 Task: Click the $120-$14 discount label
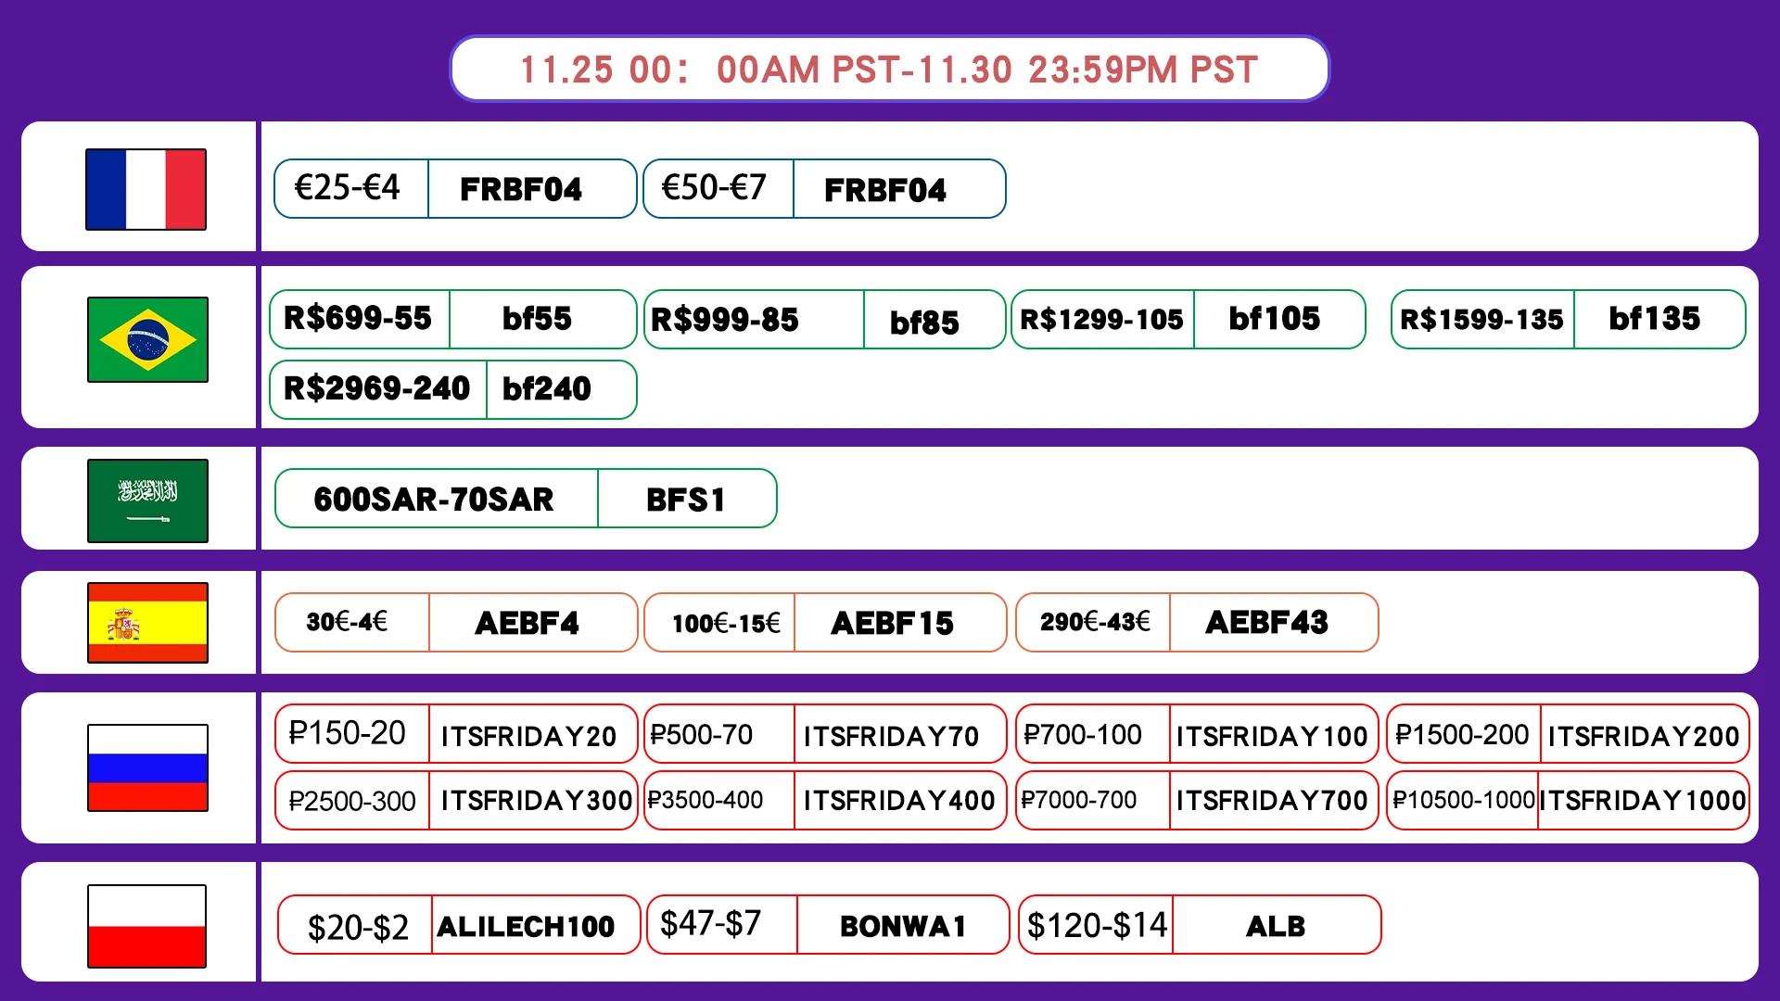[x=1097, y=925]
